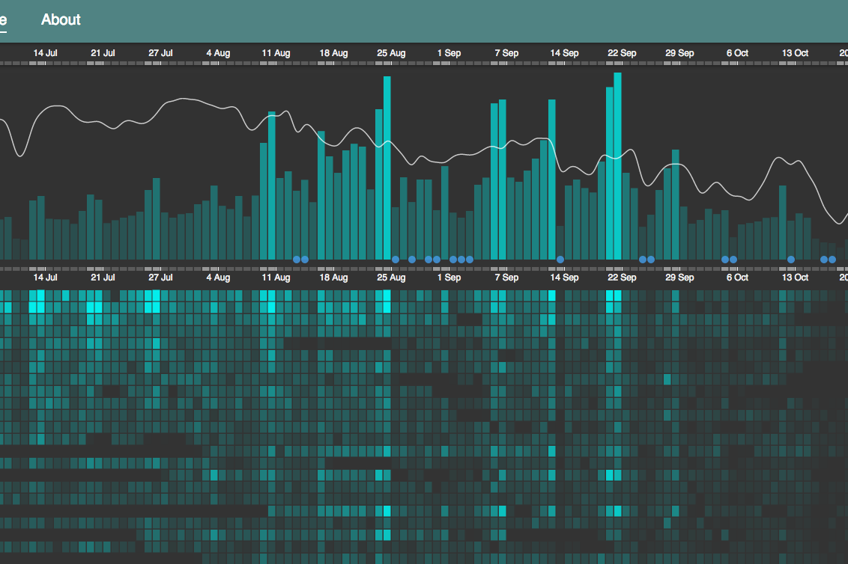
Task: Choose the 18 Aug label on the top axis
Action: [333, 53]
